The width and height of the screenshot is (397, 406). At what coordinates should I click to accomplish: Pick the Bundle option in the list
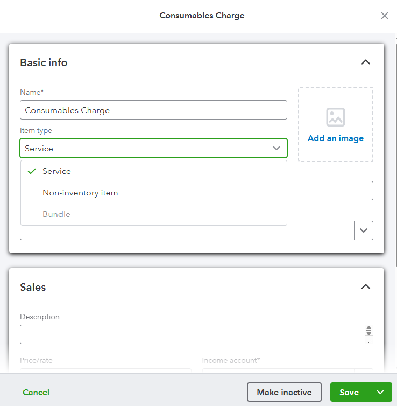click(56, 214)
